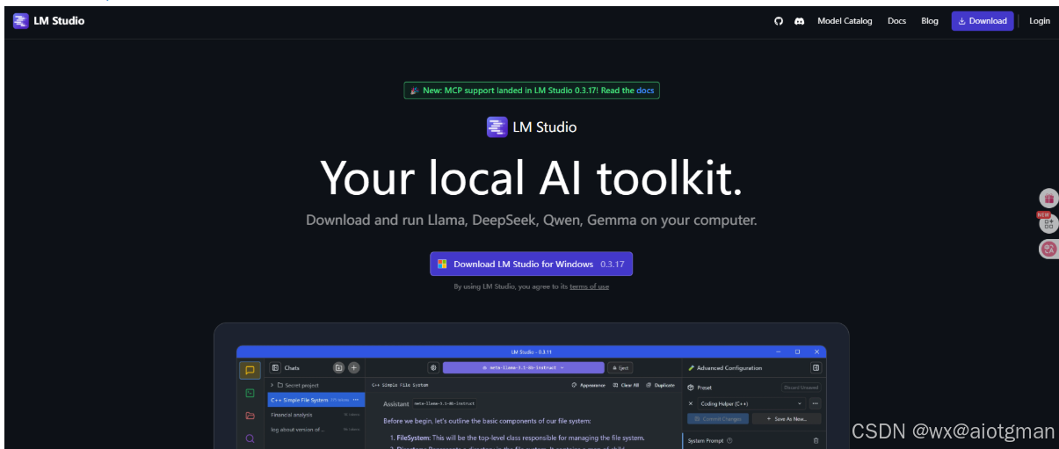Viewport: 1059px width, 449px height.
Task: Click the purple Download button in header
Action: click(x=982, y=21)
